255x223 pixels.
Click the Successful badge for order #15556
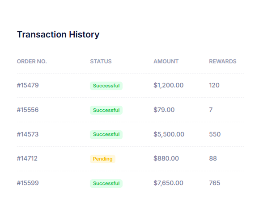106,110
